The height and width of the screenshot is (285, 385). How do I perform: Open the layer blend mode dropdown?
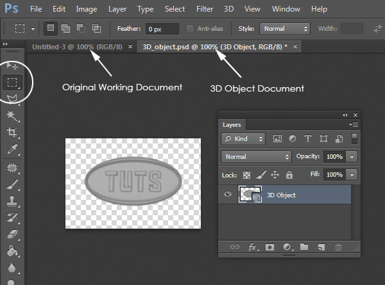[256, 157]
